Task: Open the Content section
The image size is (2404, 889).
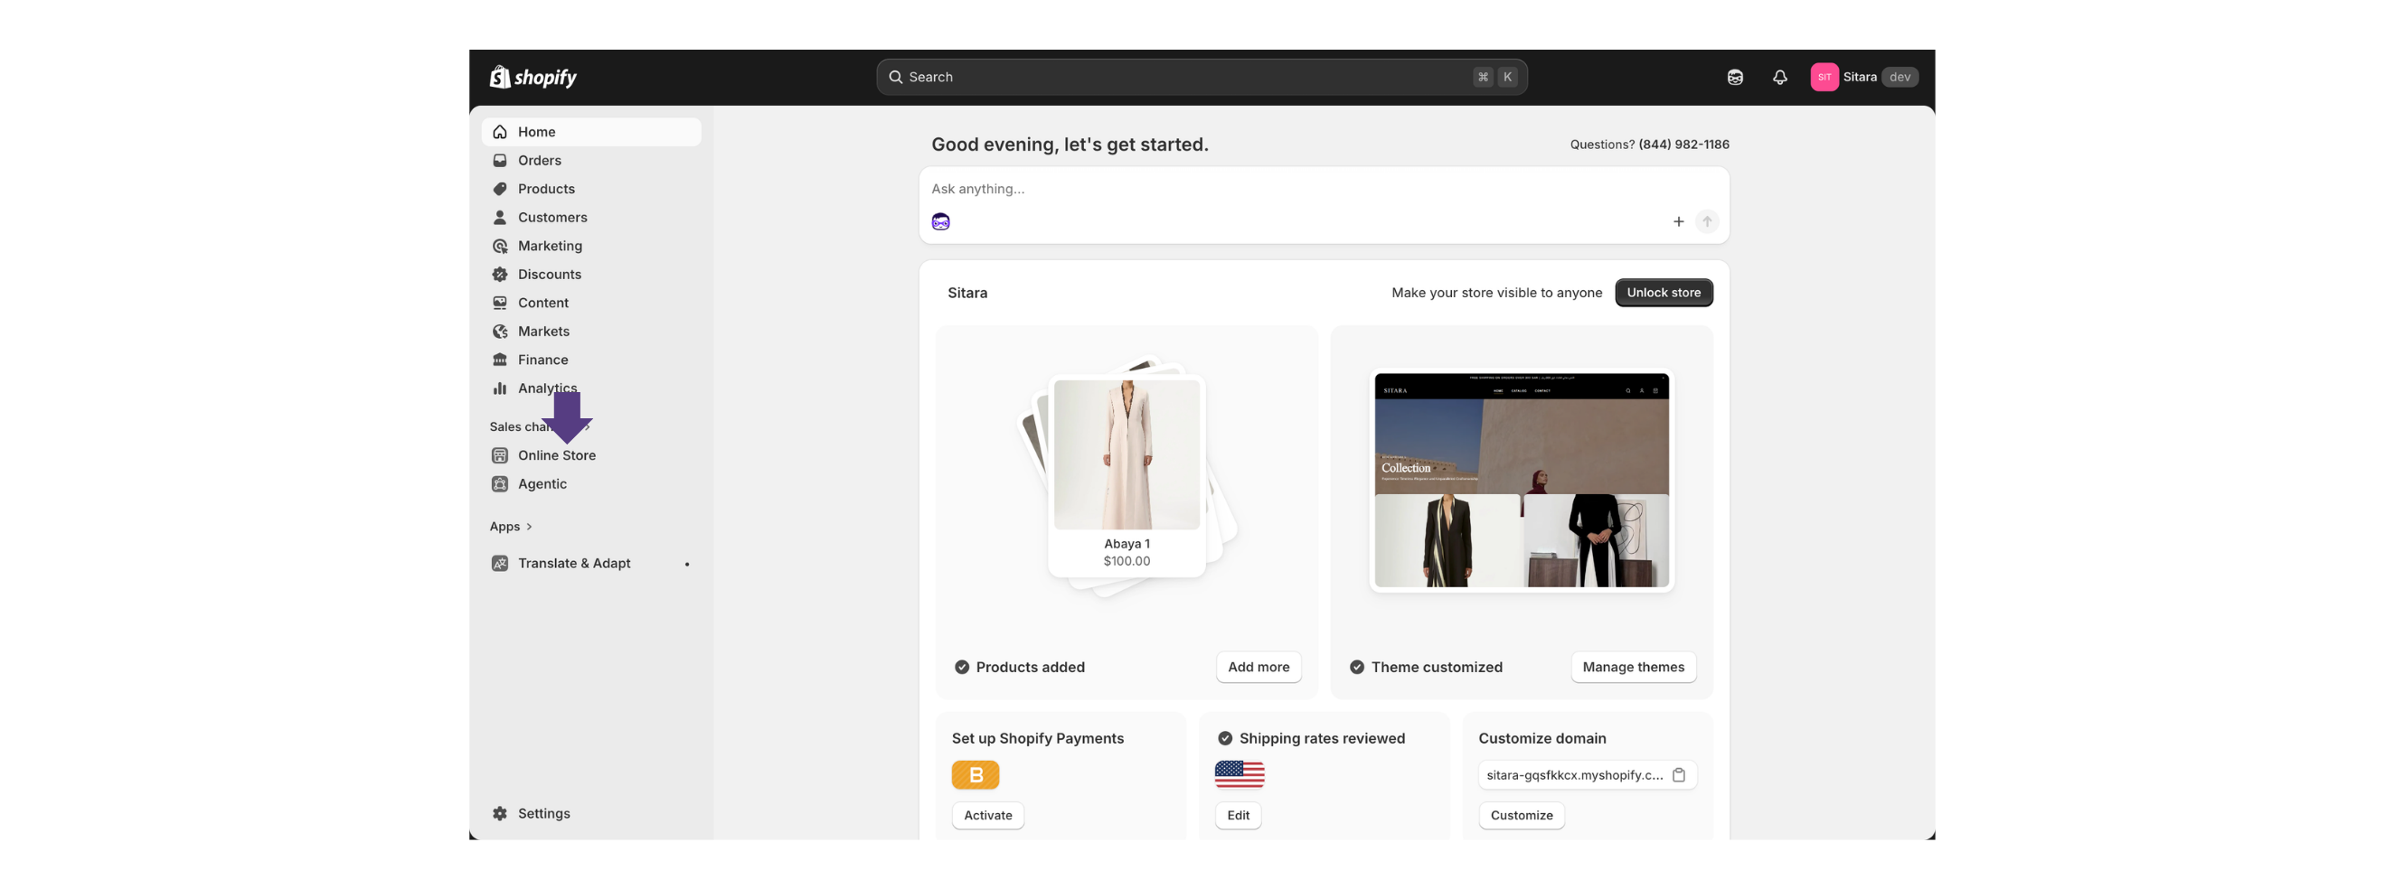Action: 590,304
